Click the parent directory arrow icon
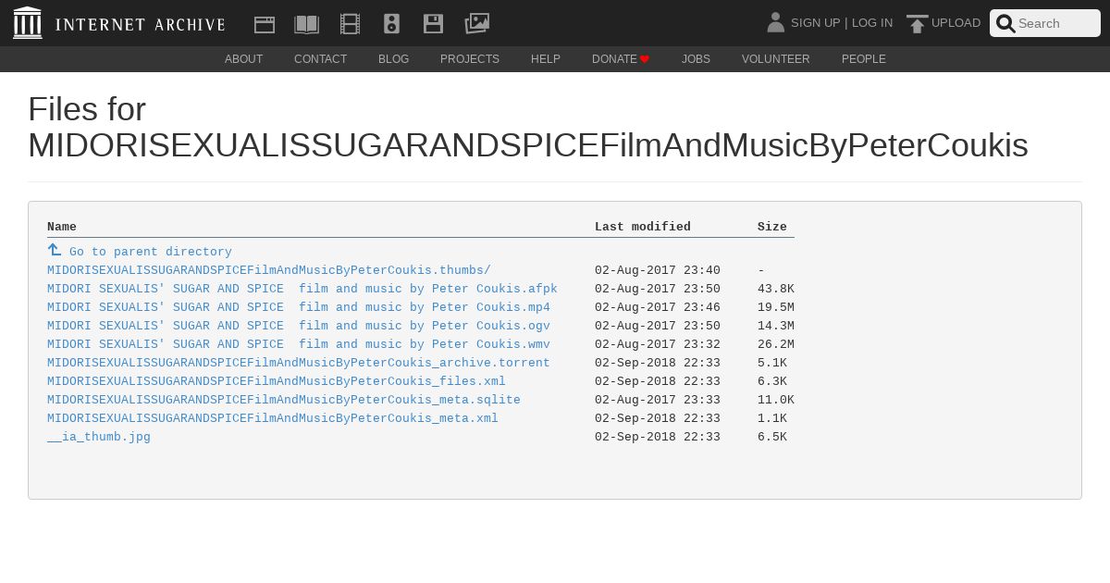 55,250
